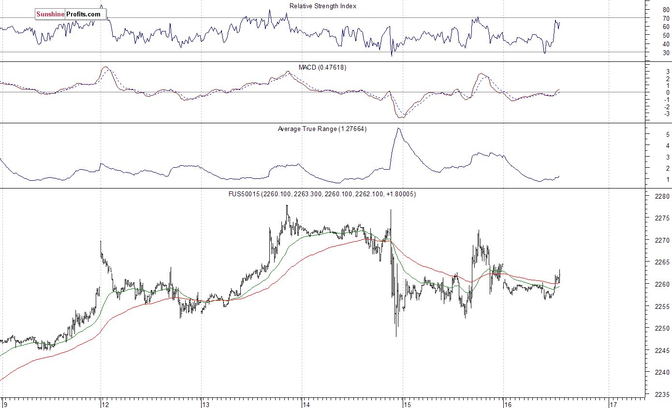Click the RSI 70 axis label
Viewport: 672px width, 408px height.
(x=666, y=18)
